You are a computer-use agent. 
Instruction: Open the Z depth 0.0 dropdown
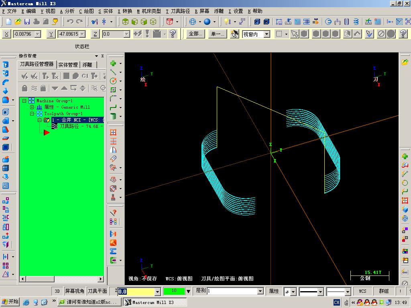pos(157,291)
